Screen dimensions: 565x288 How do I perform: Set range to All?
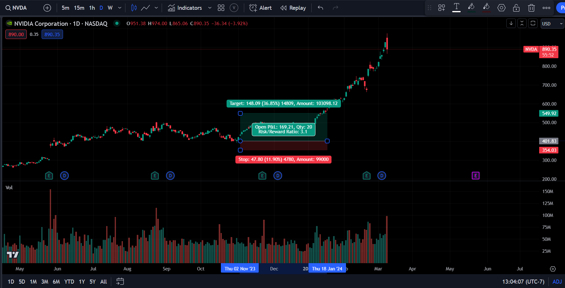click(103, 282)
